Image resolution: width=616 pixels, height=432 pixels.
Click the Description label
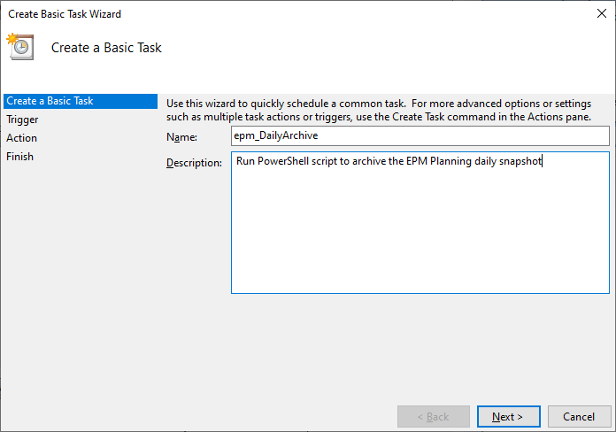(194, 164)
